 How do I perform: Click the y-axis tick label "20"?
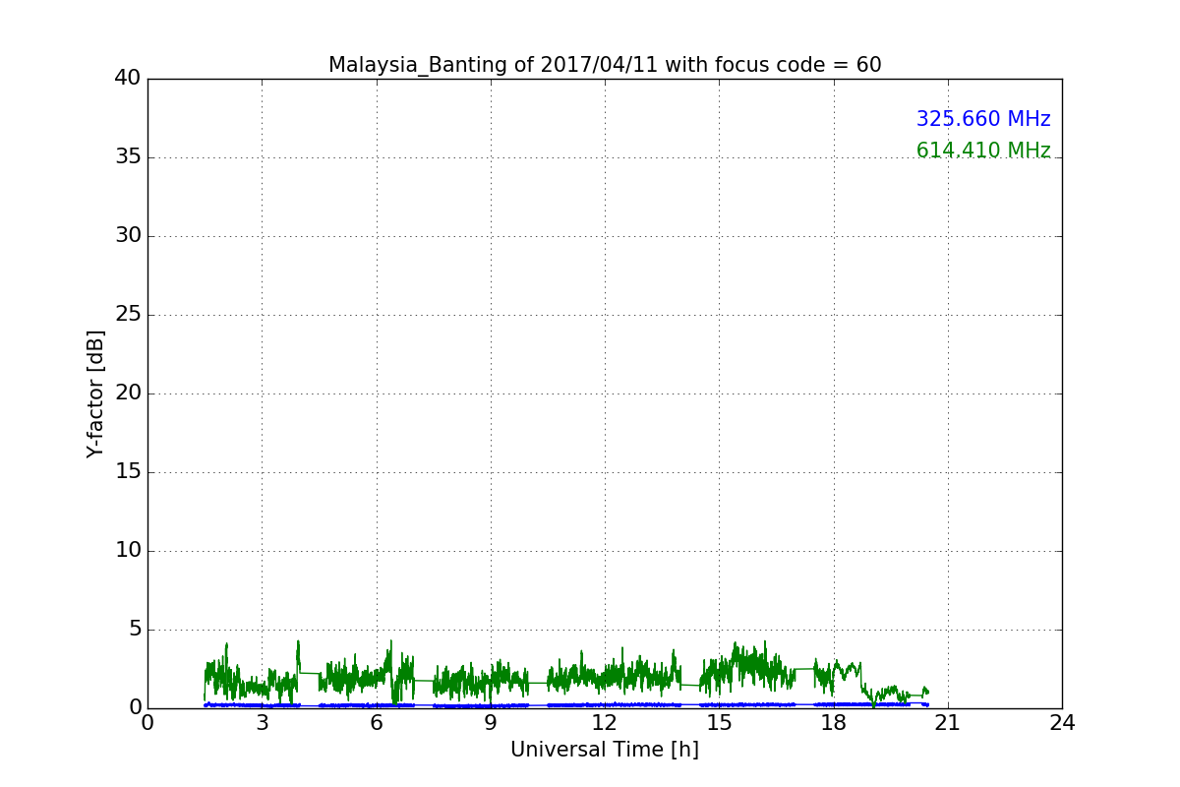pos(128,393)
